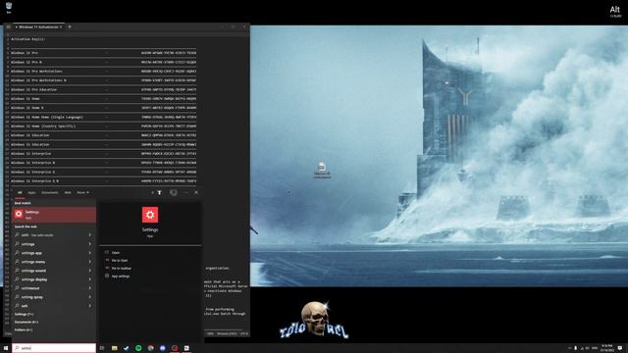Select the Apps search filter tab
This screenshot has width=628, height=353.
pyautogui.click(x=31, y=192)
